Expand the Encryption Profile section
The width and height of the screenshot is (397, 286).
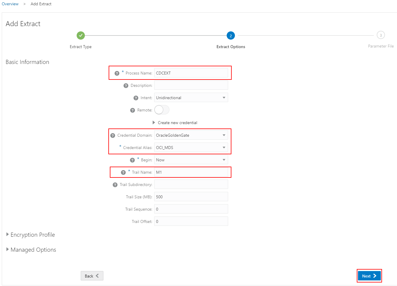[x=30, y=235]
